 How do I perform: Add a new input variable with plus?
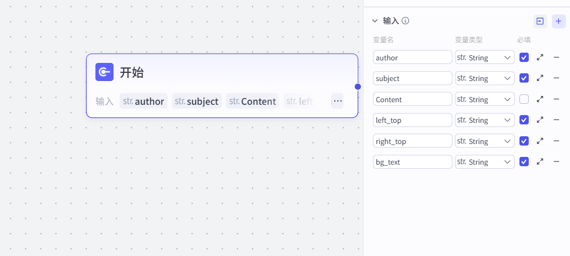coord(559,21)
